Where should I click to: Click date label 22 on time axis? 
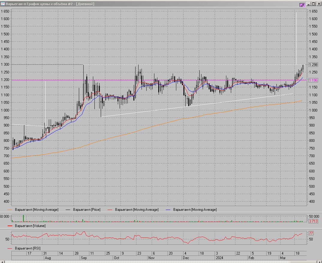click(238, 253)
